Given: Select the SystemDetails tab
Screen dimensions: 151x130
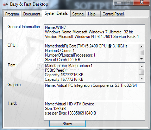Looking at the screenshot, I should 56,14.
